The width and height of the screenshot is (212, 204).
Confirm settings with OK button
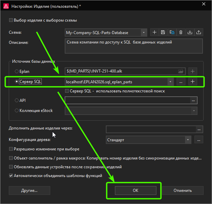[x=135, y=191]
